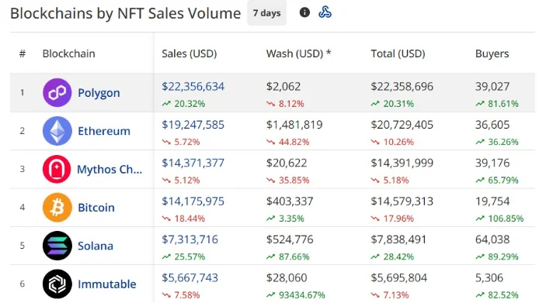Sort by the Total (USD) column header
This screenshot has width=539, height=303.
point(398,53)
